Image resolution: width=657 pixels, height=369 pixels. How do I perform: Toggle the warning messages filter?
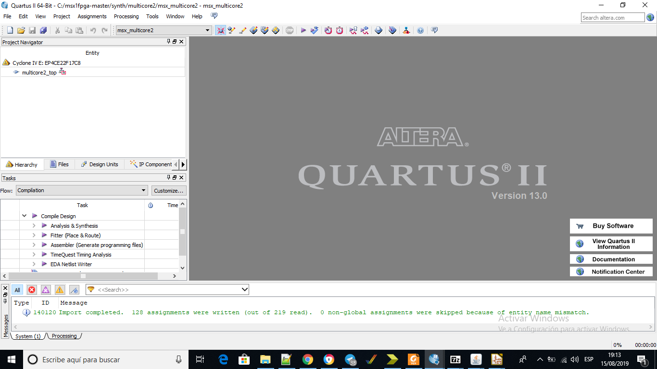(60, 290)
